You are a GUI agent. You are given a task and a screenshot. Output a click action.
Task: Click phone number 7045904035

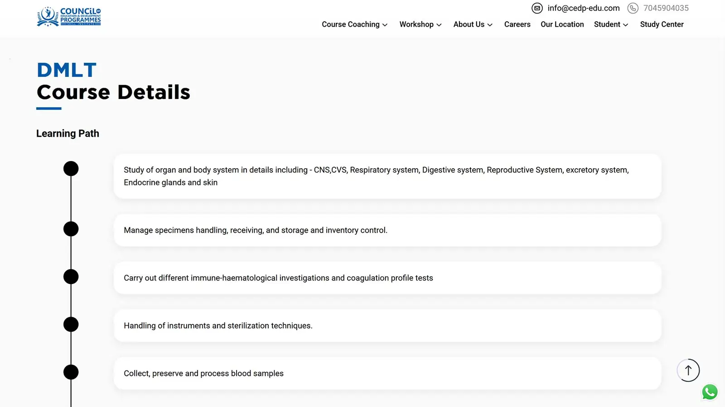666,8
